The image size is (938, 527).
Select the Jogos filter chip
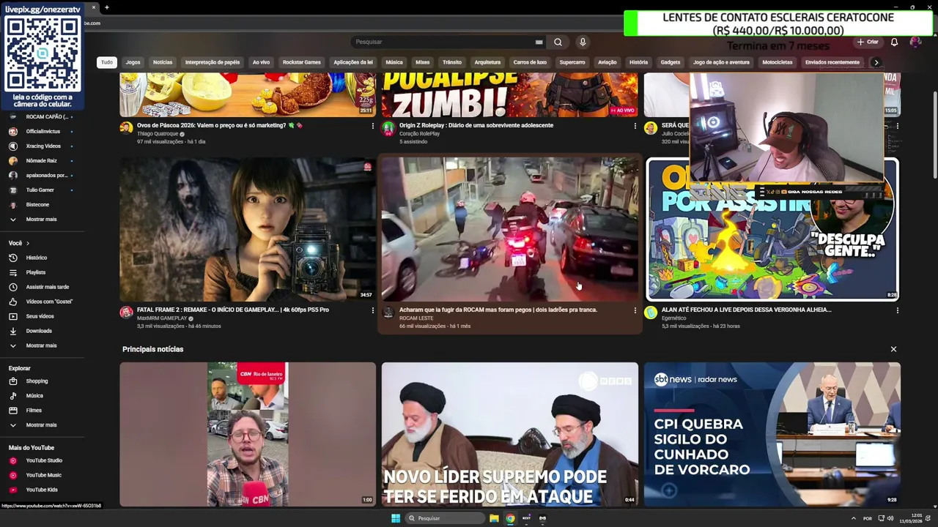pos(133,62)
